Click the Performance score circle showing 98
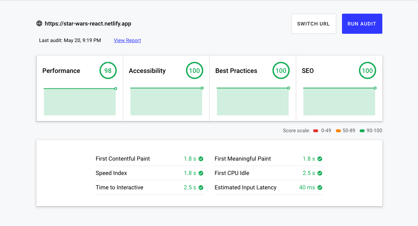 (108, 71)
